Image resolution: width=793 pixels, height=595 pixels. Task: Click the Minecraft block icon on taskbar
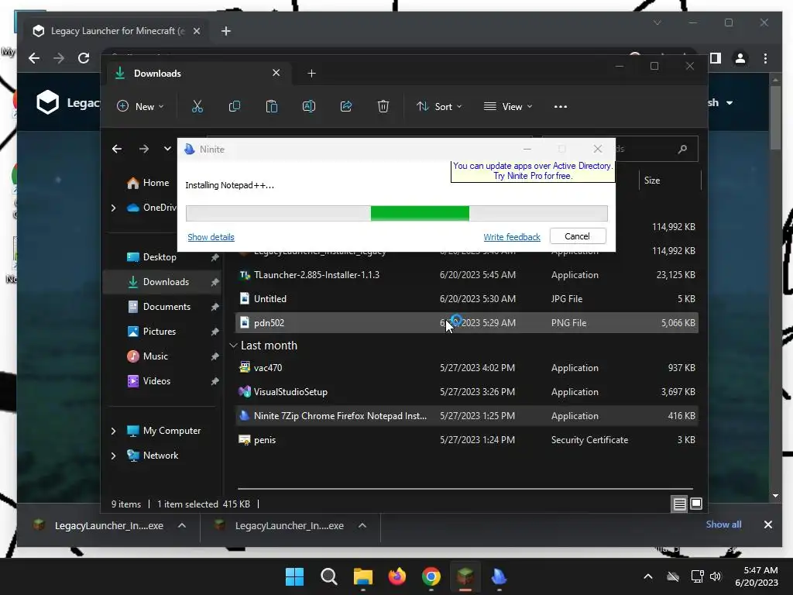click(x=465, y=576)
